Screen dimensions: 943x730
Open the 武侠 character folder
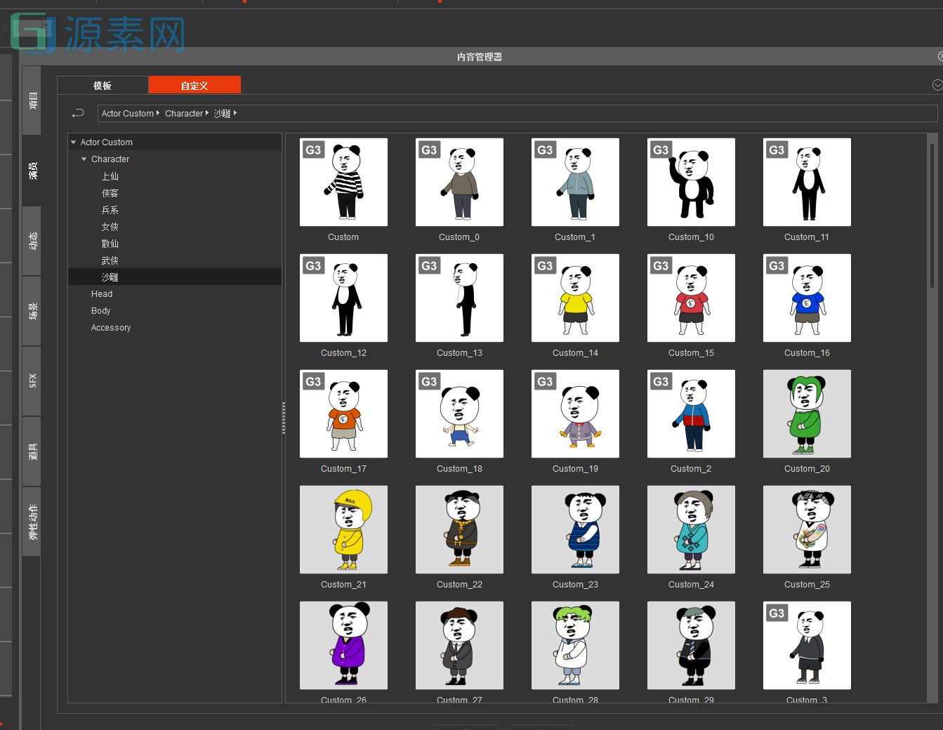pos(110,260)
